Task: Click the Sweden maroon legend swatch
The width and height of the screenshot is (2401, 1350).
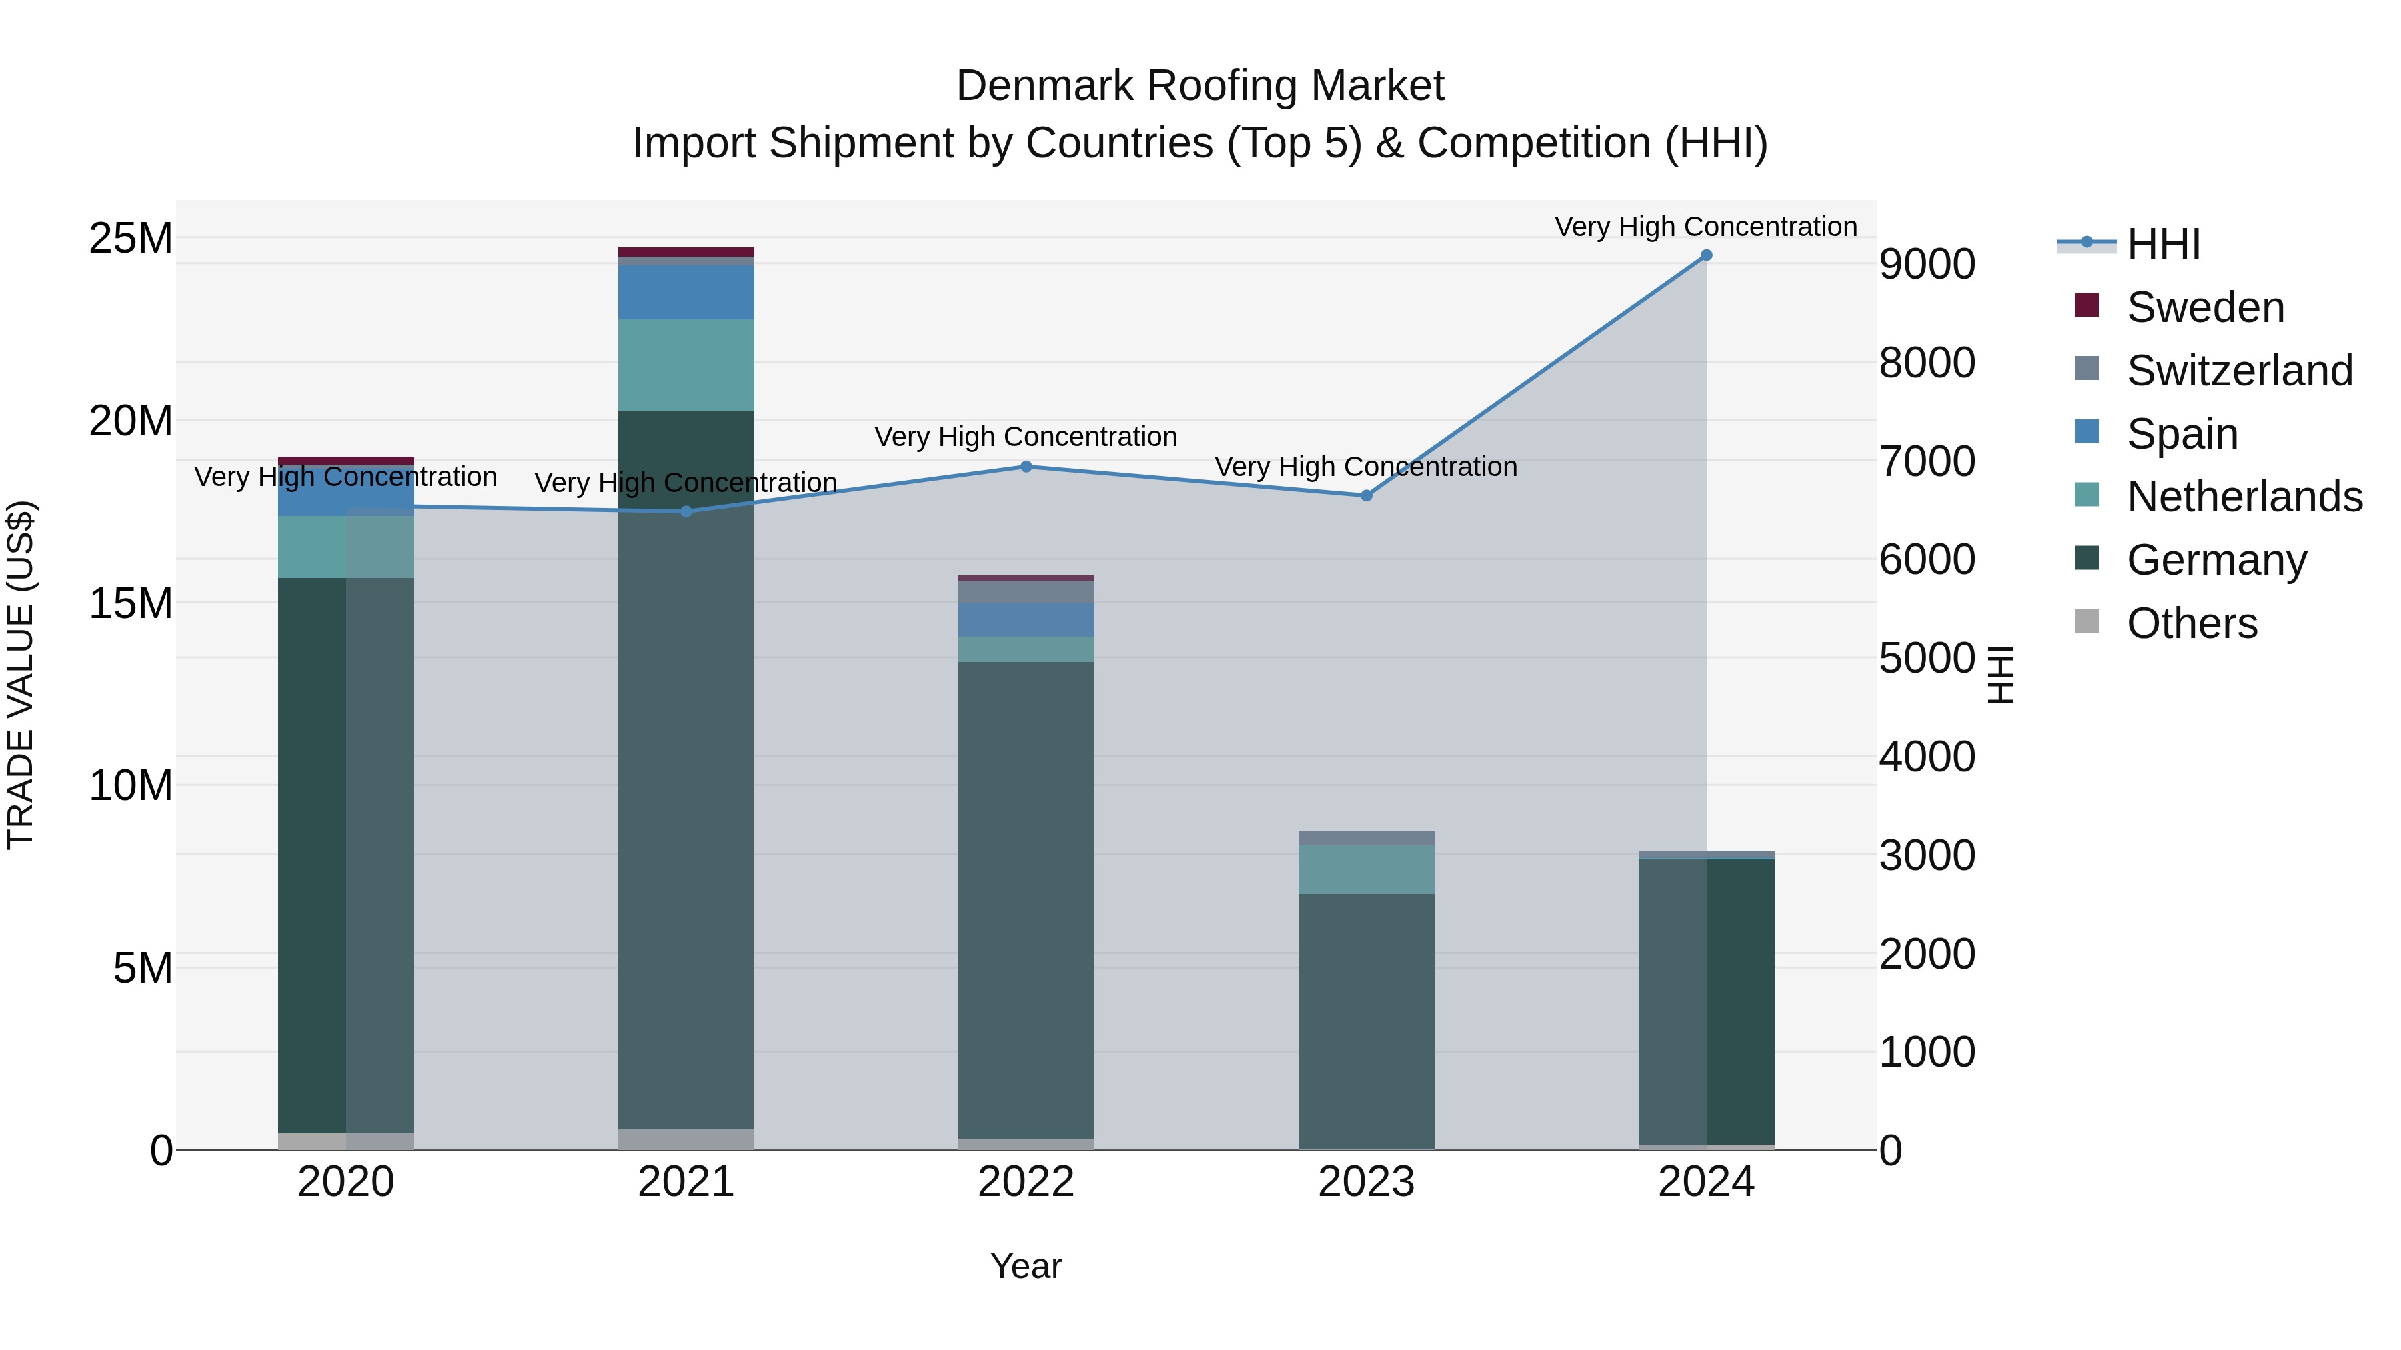Action: 2087,305
